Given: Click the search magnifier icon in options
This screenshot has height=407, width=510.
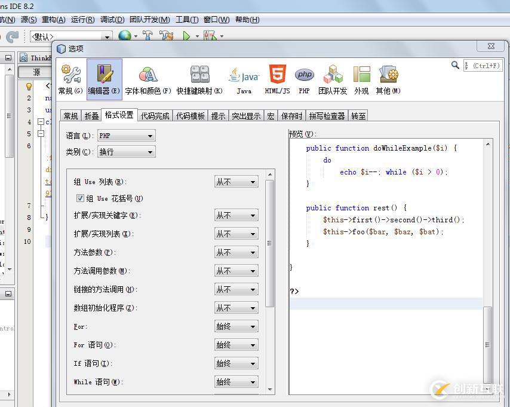Looking at the screenshot, I should pos(455,65).
